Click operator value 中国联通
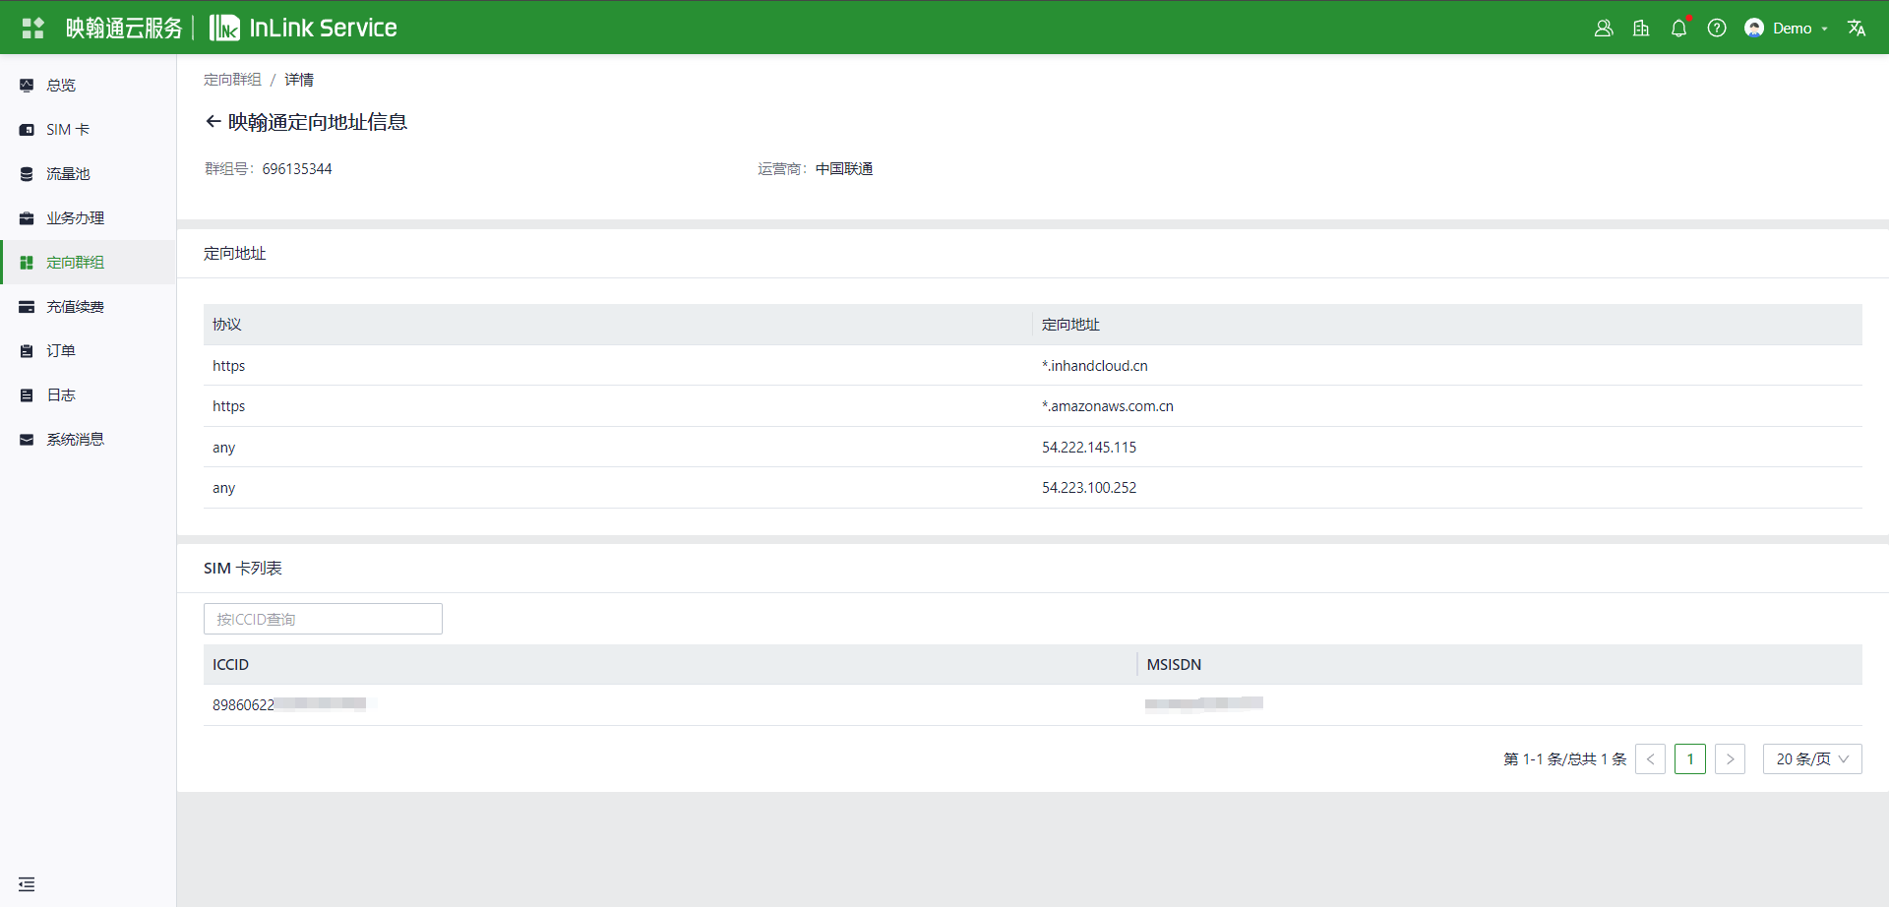 point(844,169)
